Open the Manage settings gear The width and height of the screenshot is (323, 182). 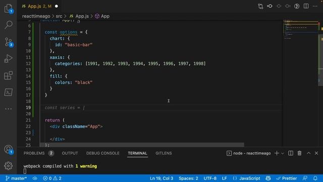click(x=8, y=166)
